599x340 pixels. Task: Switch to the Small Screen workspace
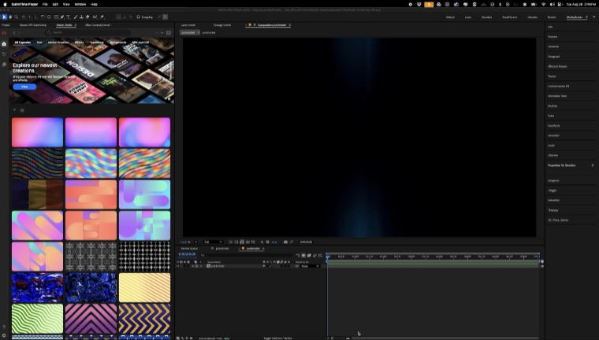pos(509,17)
